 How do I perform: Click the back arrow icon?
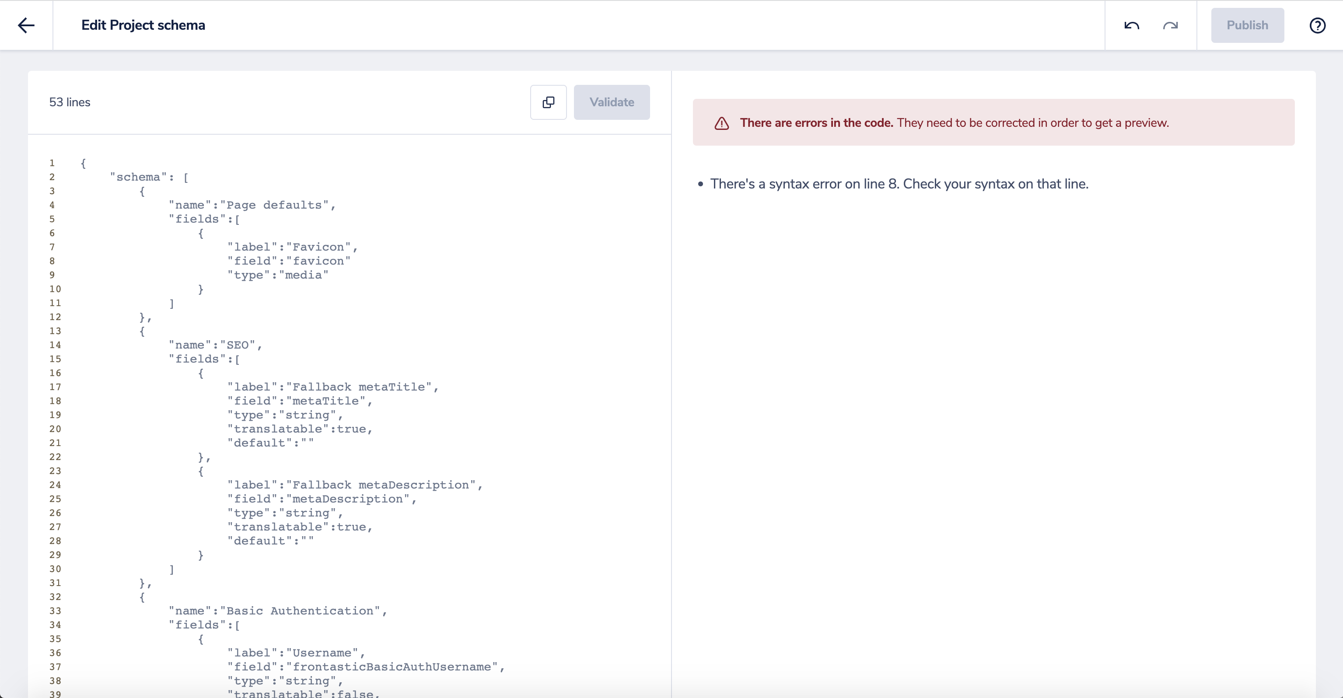pos(26,25)
